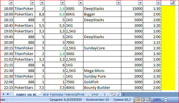This screenshot has height=103, width=179.
Task: Zoom out with the minus button
Action: pos(166,100)
